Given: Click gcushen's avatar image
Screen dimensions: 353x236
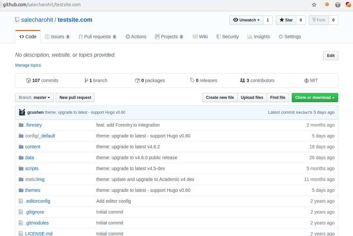Looking at the screenshot, I should [x=22, y=112].
